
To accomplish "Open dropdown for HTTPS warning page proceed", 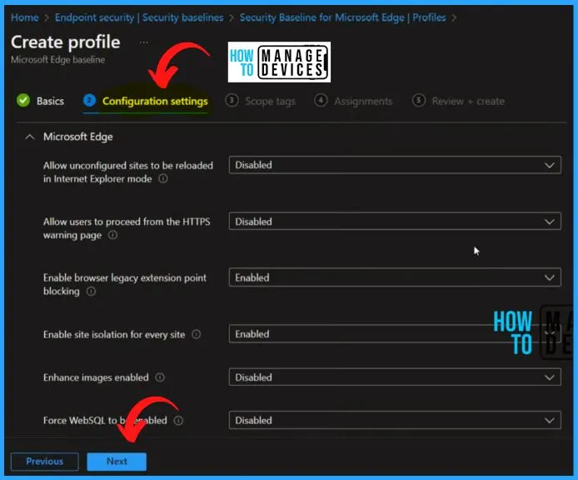I will point(395,222).
